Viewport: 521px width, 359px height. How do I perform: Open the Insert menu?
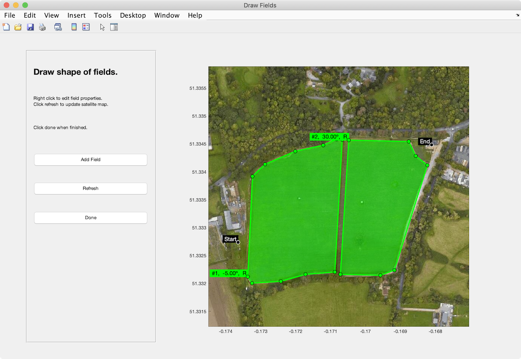[x=76, y=15]
